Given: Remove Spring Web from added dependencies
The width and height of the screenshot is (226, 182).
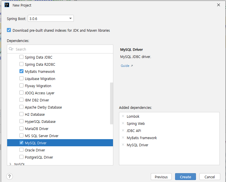Looking at the screenshot, I should [123, 123].
